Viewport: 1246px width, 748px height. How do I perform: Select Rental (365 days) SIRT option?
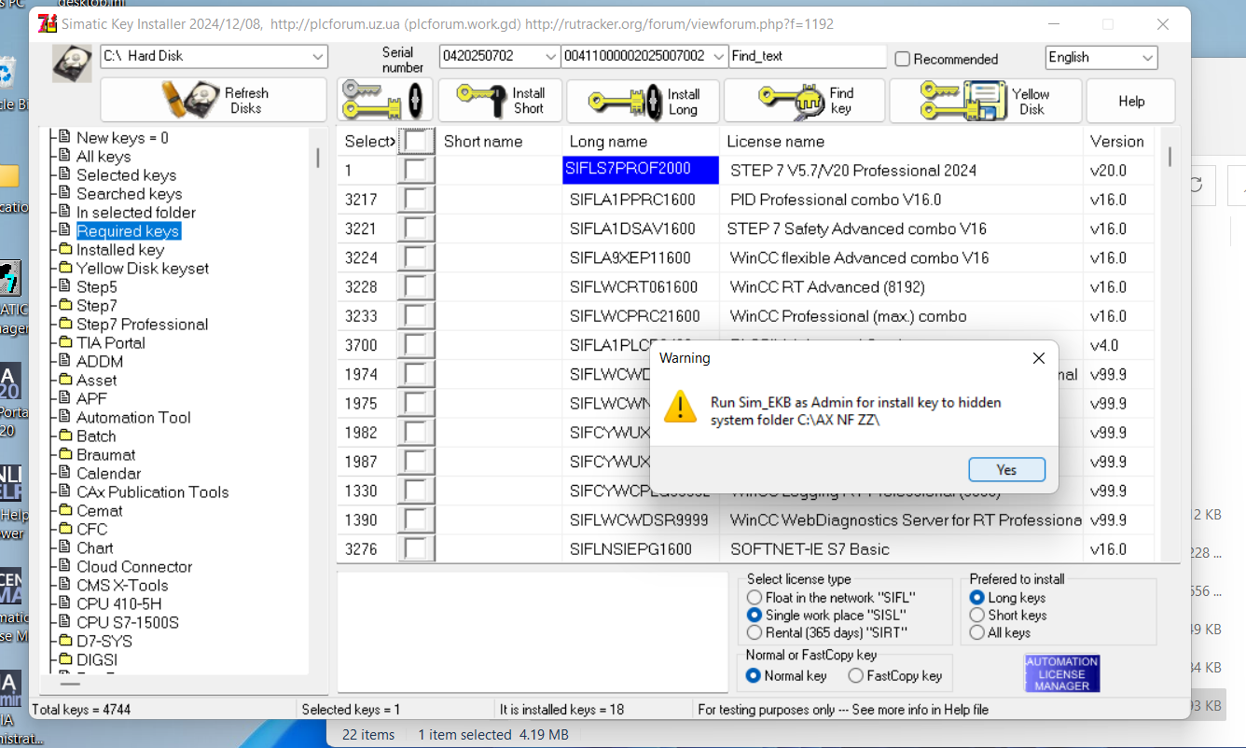755,632
